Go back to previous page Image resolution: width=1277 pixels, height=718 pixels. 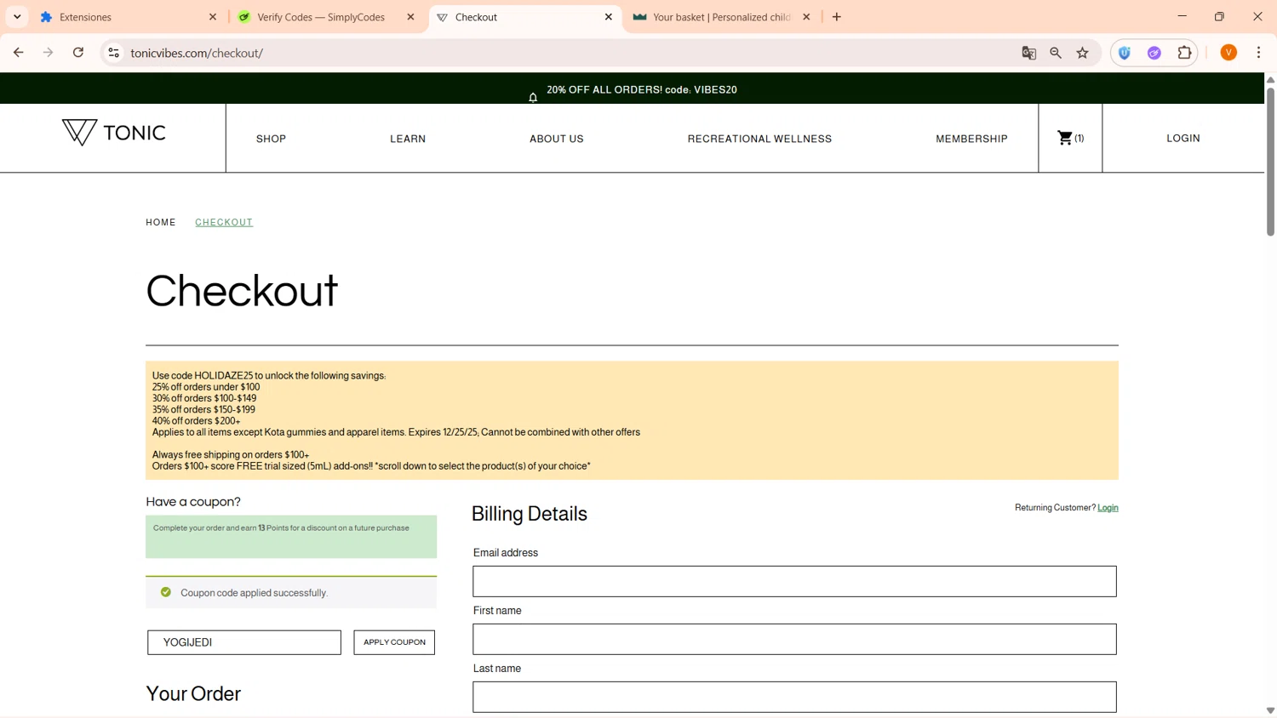coord(18,53)
